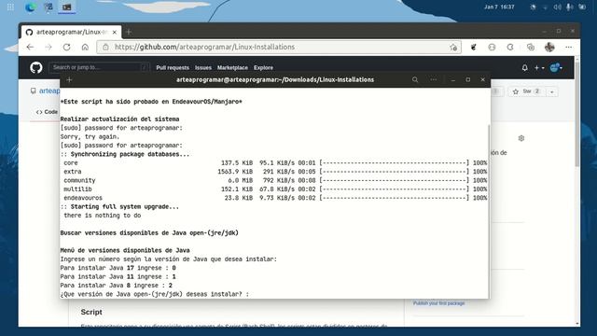Click the round toolbar icon left of the Edge refresh-style icon
Viewport: 597px width, 336px height.
pos(492,48)
